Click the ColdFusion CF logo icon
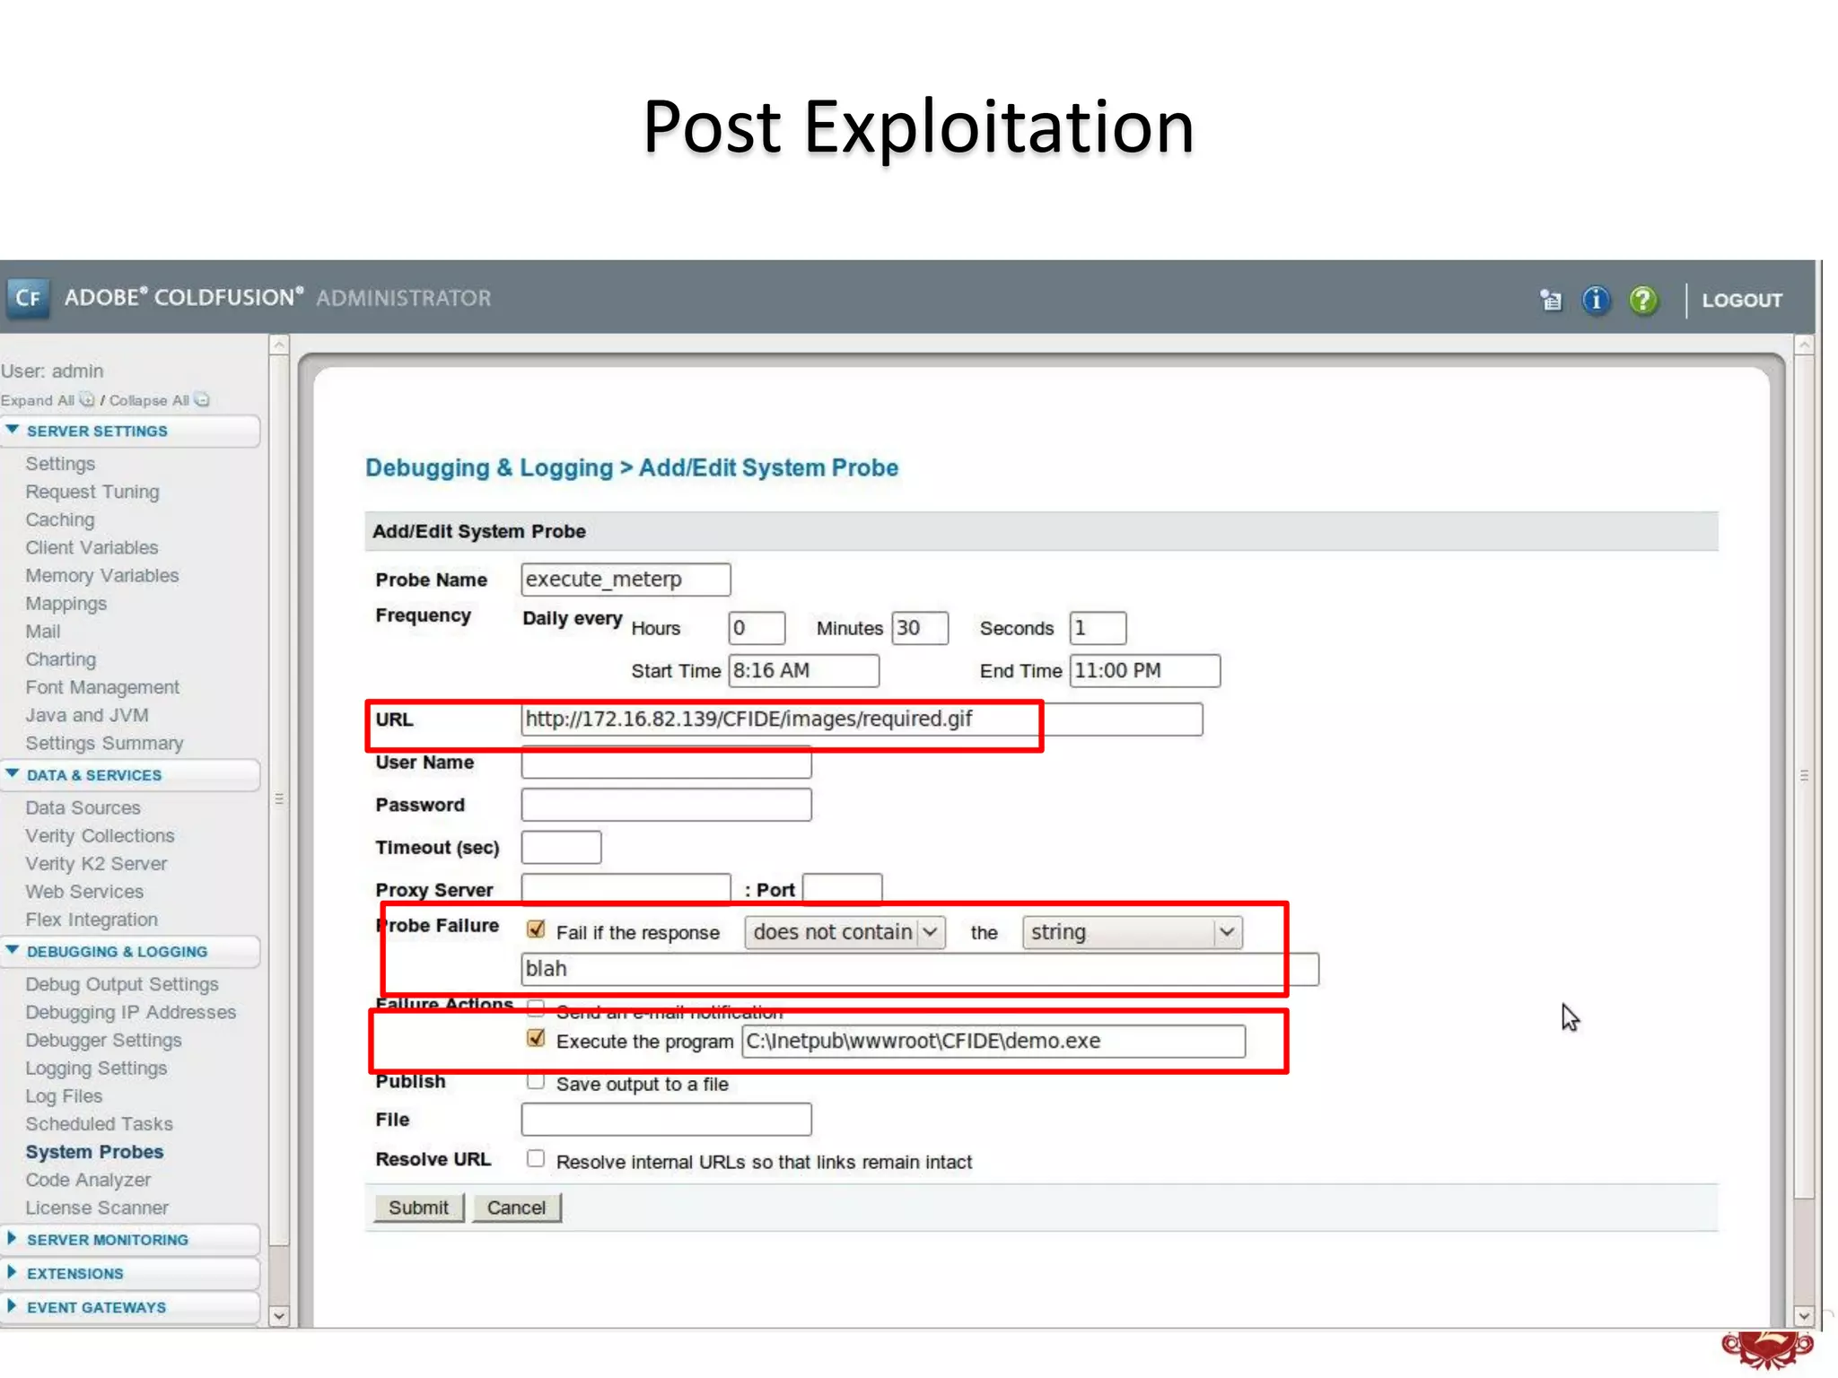 [28, 298]
